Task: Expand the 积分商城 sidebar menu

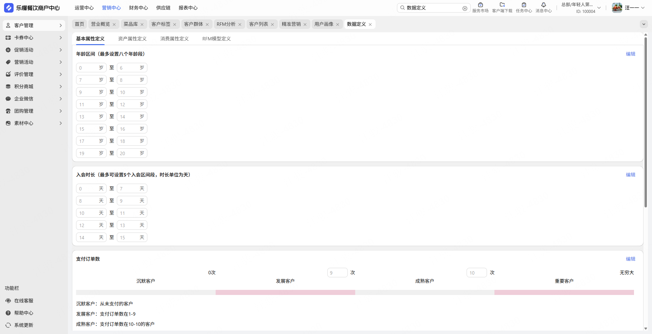Action: (x=61, y=87)
